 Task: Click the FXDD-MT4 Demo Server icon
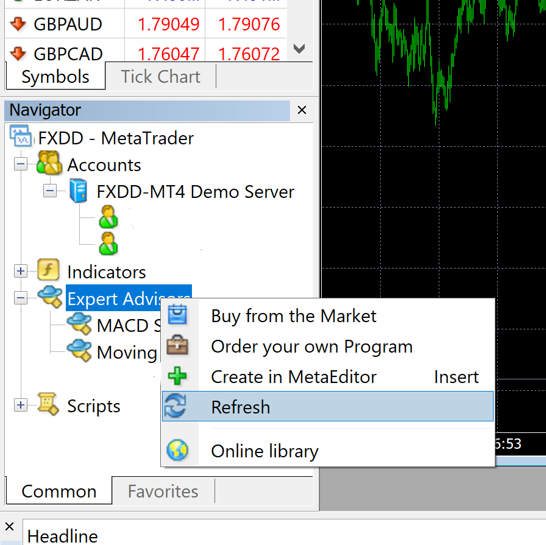79,191
